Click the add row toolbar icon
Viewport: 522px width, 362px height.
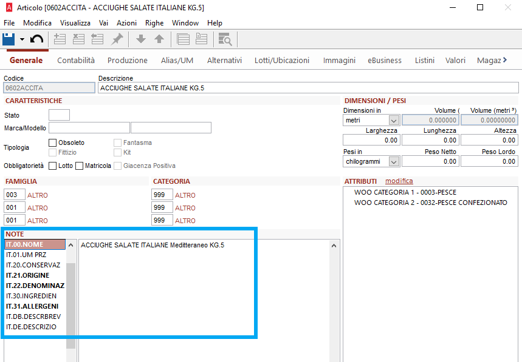tap(60, 39)
